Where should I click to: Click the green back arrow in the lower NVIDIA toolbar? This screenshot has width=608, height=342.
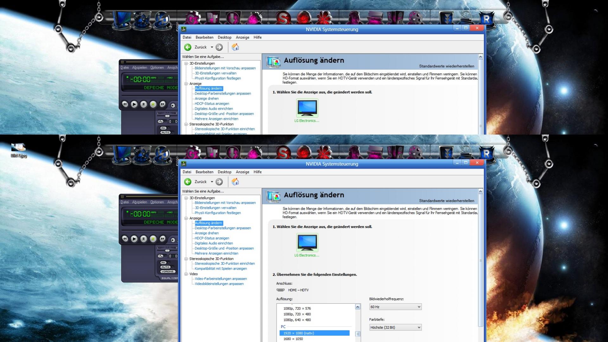pos(188,182)
